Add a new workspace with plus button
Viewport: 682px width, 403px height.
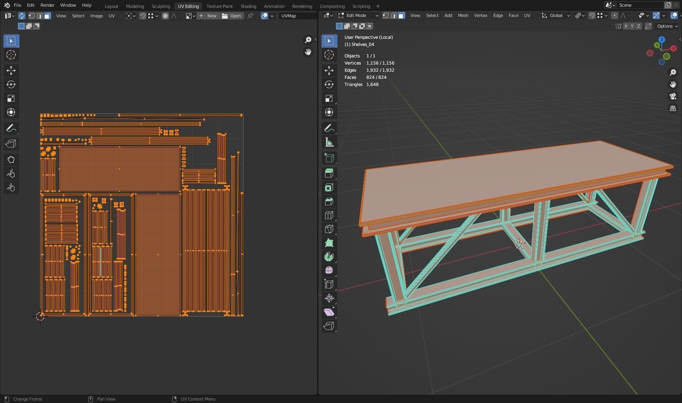378,6
